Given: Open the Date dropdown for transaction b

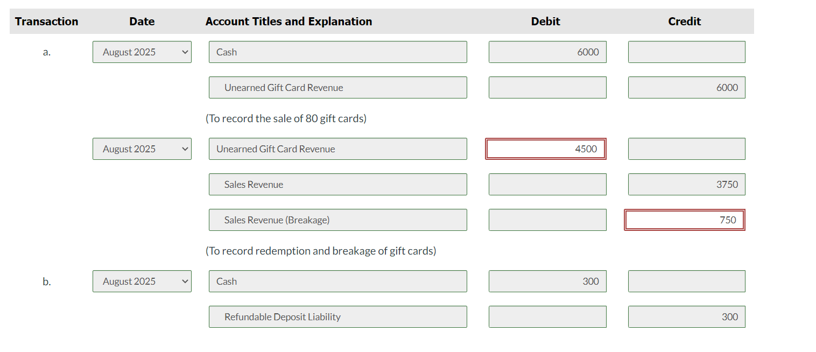Looking at the screenshot, I should (142, 281).
